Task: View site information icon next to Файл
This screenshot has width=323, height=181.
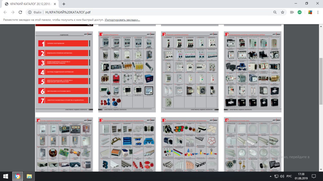Action: pyautogui.click(x=30, y=12)
